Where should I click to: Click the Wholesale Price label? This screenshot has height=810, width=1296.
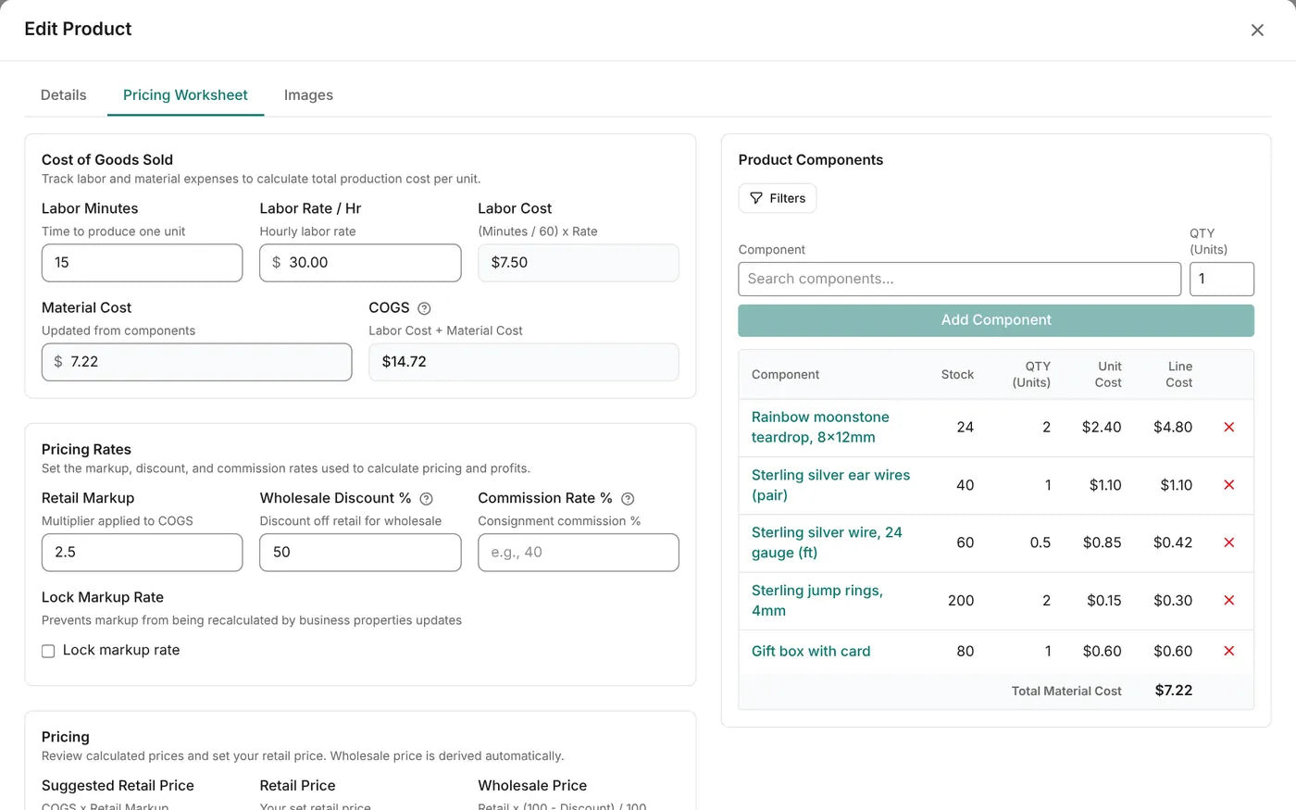pos(532,786)
